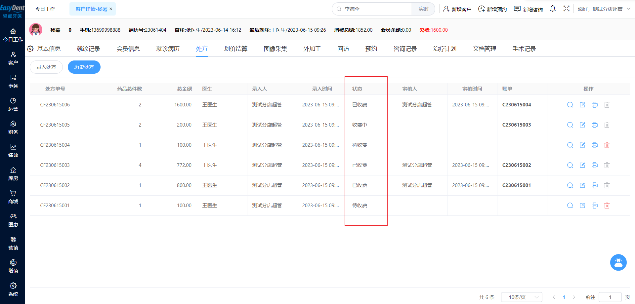This screenshot has width=635, height=304.
Task: Open the 商城 sidebar module
Action: [x=13, y=197]
